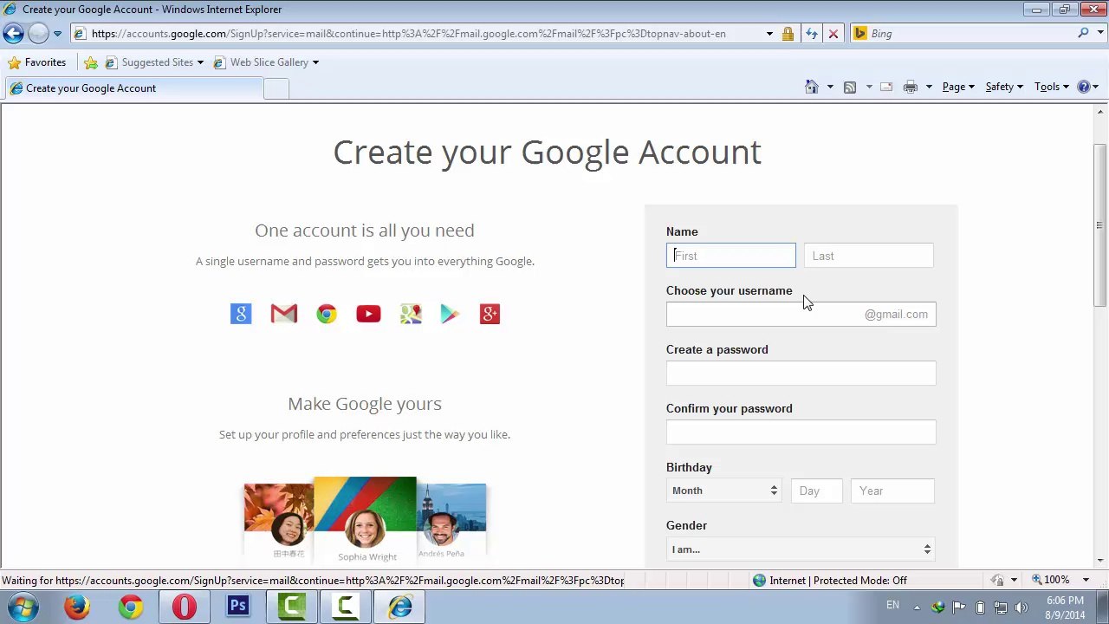Expand the Home button dropdown arrow

point(830,87)
